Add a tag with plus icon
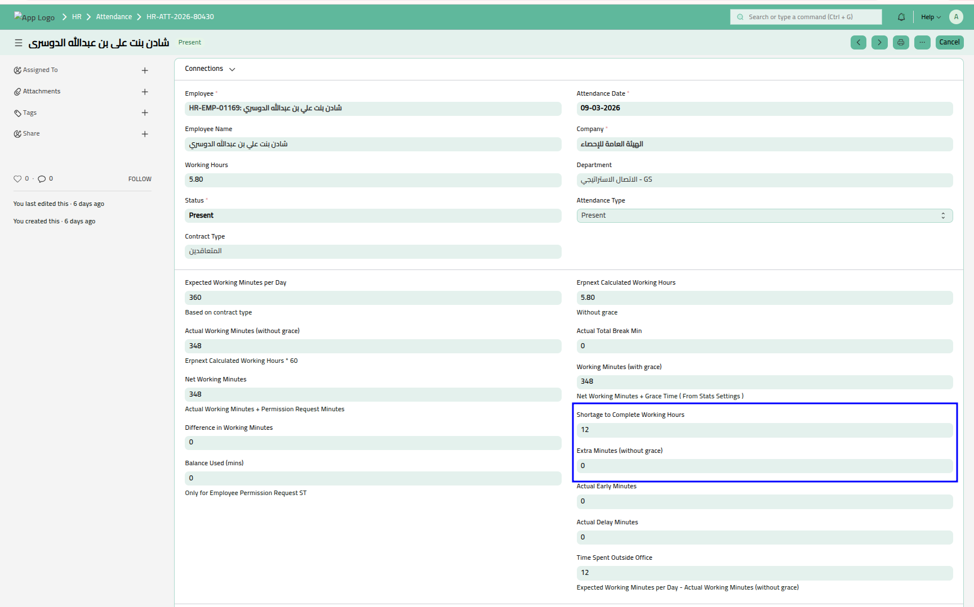974x607 pixels. click(x=145, y=113)
